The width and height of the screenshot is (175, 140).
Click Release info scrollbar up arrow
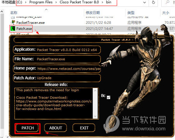click(95, 90)
